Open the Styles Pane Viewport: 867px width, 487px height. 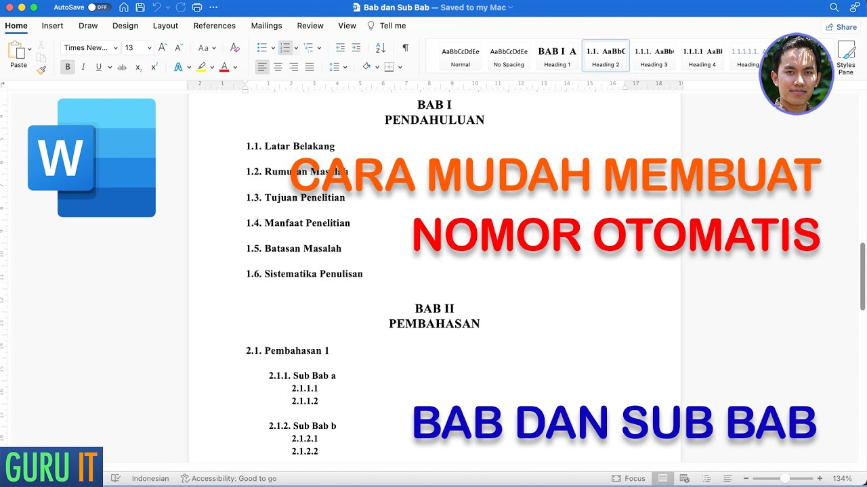pos(846,57)
